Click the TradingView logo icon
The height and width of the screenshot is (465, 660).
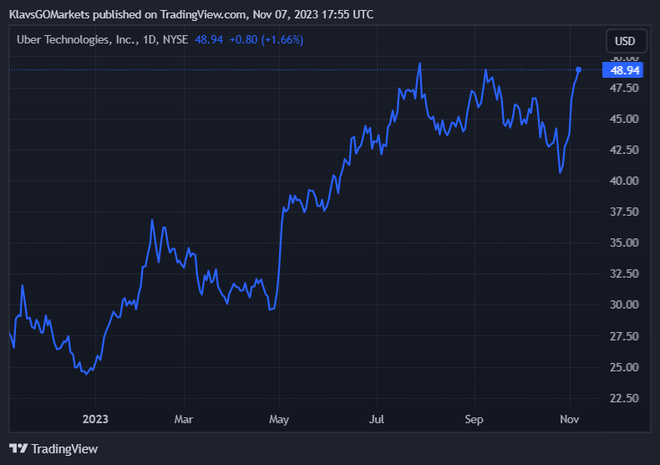pyautogui.click(x=18, y=448)
